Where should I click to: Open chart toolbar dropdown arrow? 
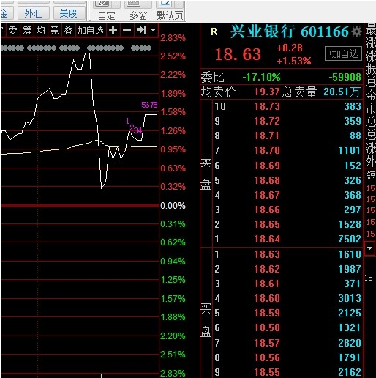pos(153,30)
